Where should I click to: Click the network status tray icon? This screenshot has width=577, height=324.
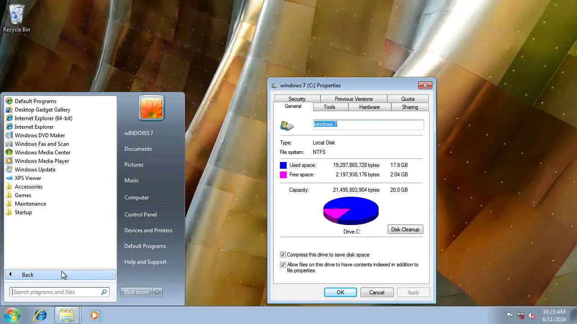521,315
